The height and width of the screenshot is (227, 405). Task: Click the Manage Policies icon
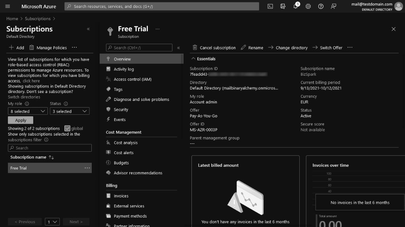(32, 47)
